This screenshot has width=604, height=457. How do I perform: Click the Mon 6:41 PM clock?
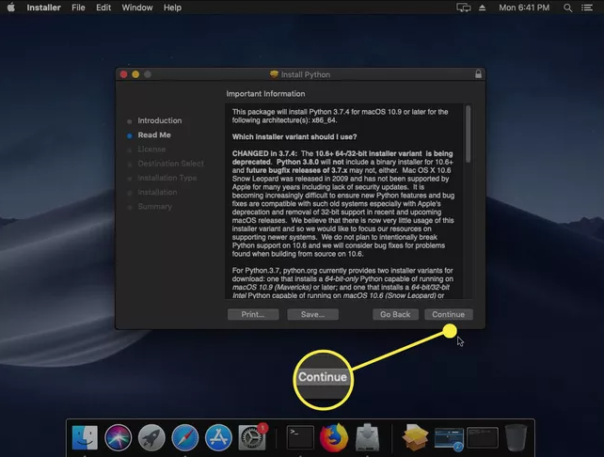coord(524,8)
